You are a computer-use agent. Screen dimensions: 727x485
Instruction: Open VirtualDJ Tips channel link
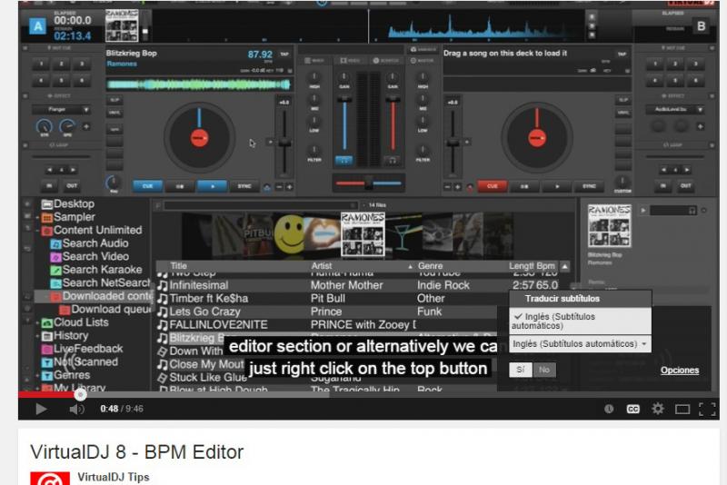114,477
